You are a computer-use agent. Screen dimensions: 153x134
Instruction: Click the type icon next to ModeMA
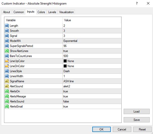point(7,41)
